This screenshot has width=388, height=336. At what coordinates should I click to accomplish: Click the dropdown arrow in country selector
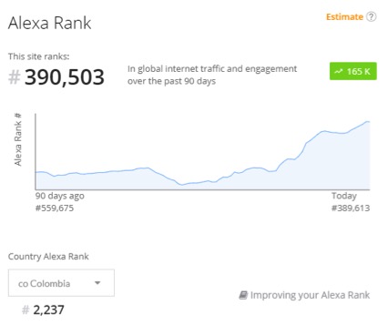[97, 283]
